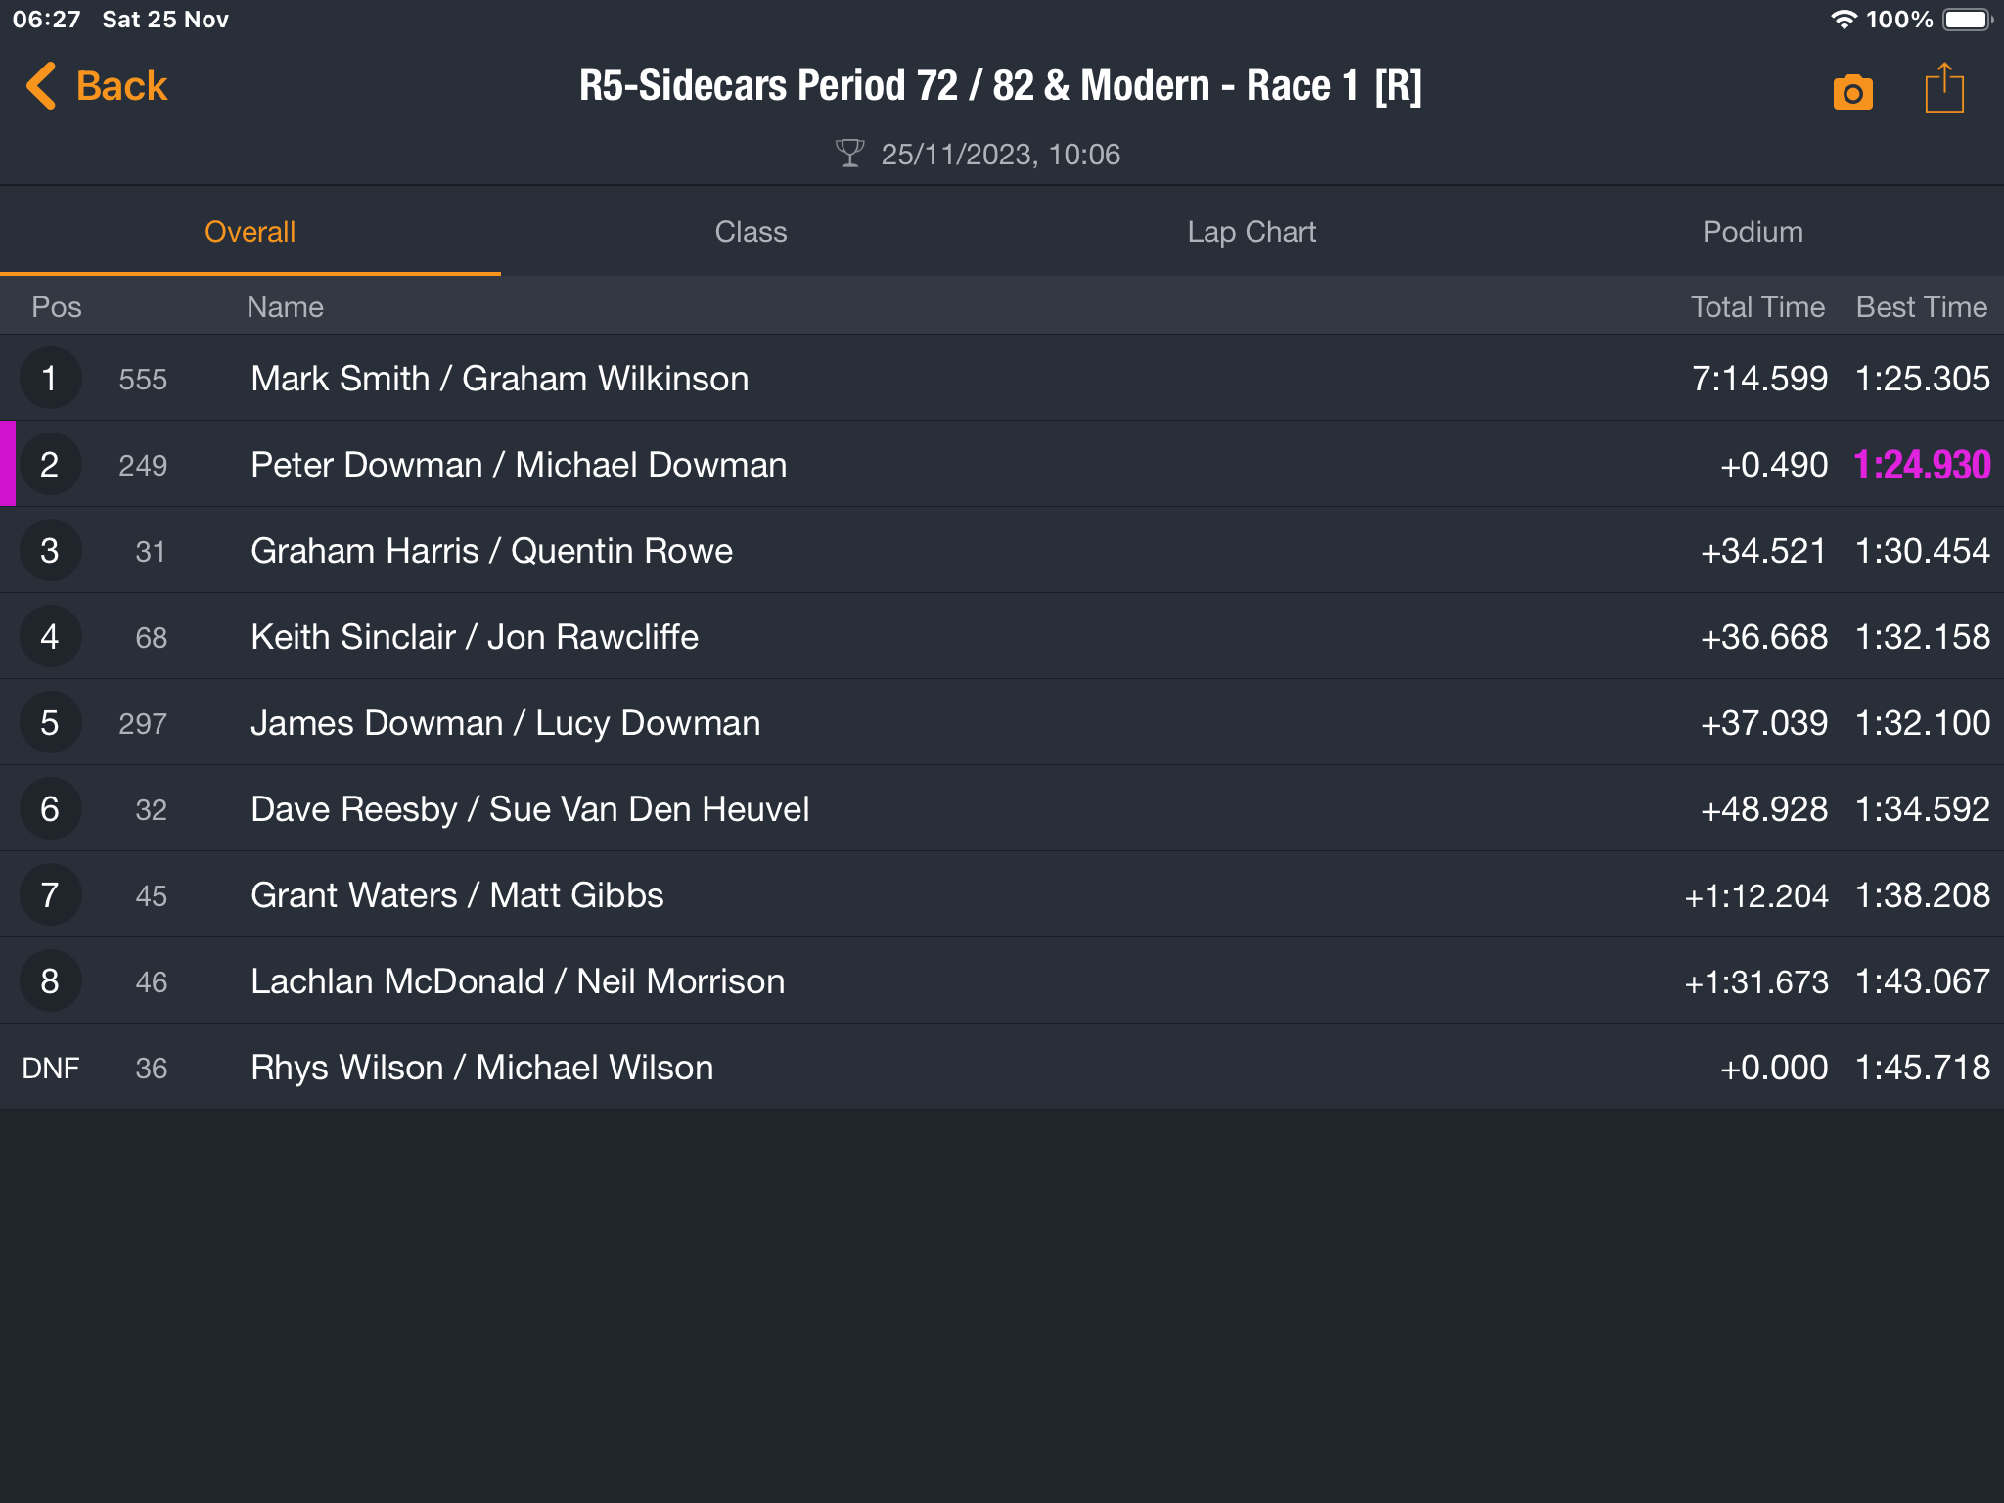Open Mark Smith / Graham Wilkinson row
The width and height of the screenshot is (2004, 1503).
point(1002,379)
